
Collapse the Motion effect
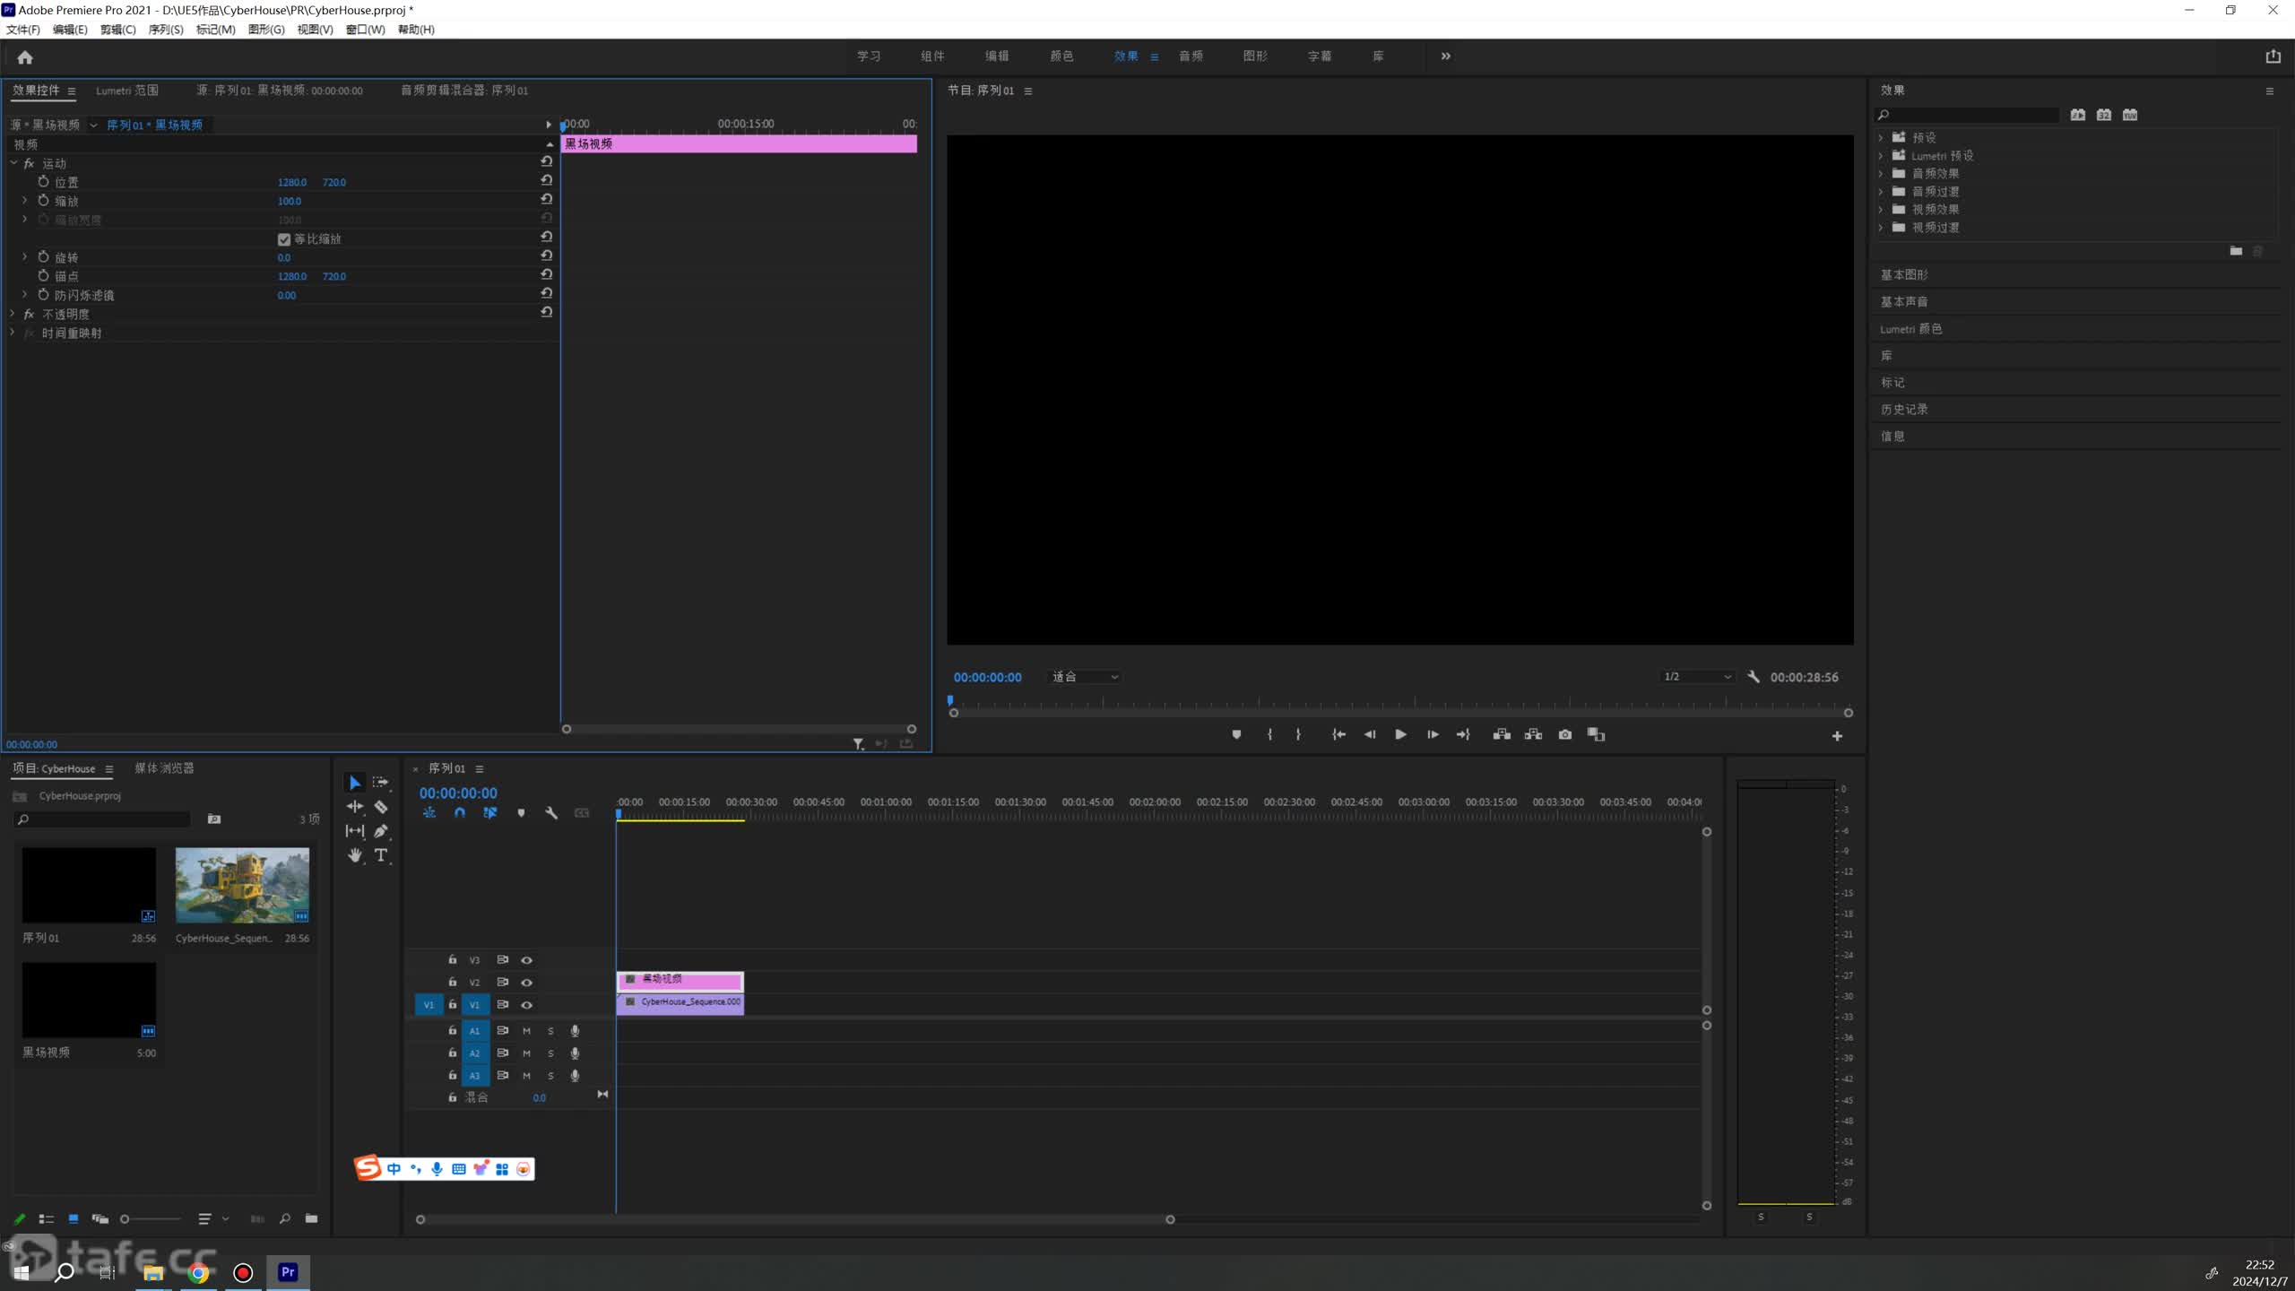coord(13,163)
